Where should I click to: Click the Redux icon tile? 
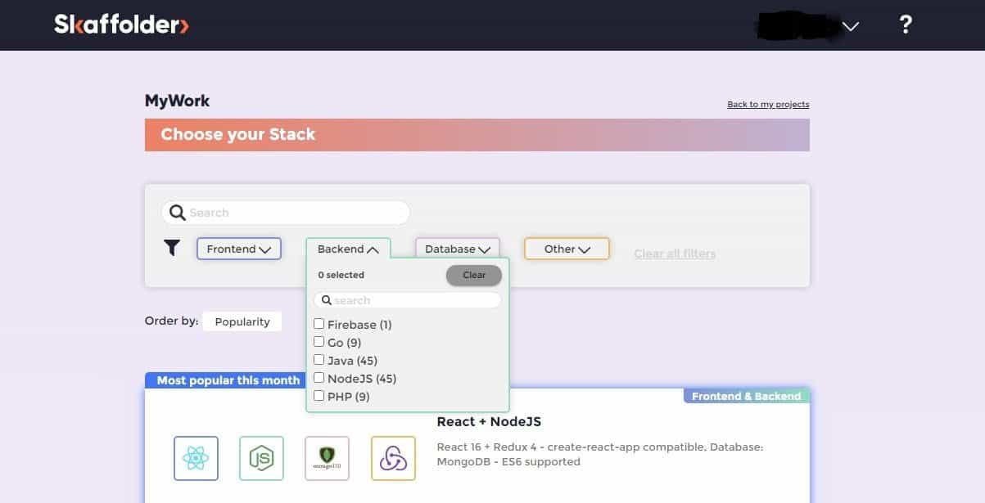click(393, 458)
